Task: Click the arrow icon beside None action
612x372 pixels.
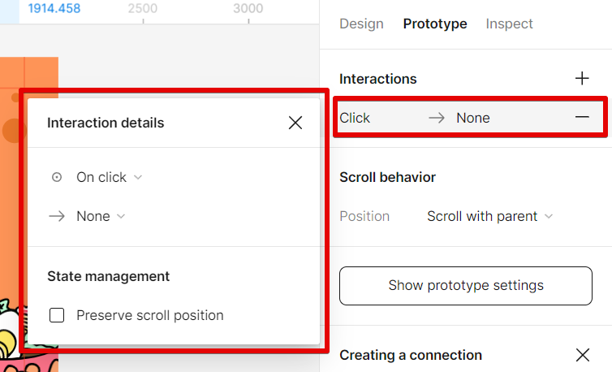Action: tap(57, 216)
